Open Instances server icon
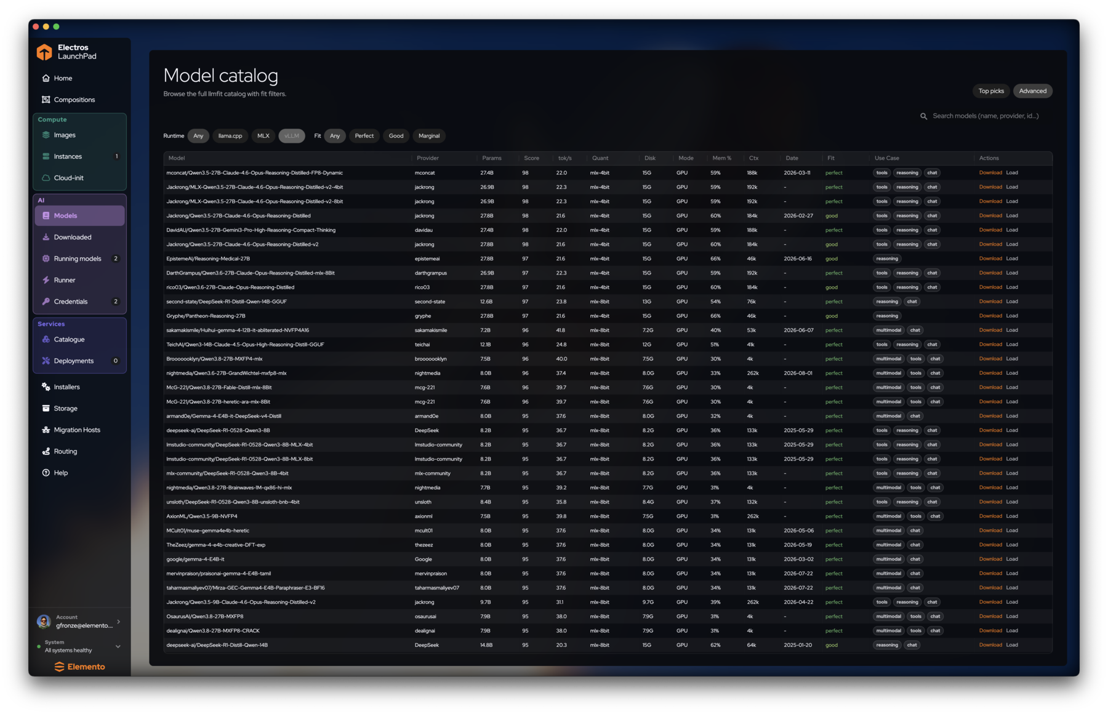Image resolution: width=1108 pixels, height=714 pixels. (46, 156)
